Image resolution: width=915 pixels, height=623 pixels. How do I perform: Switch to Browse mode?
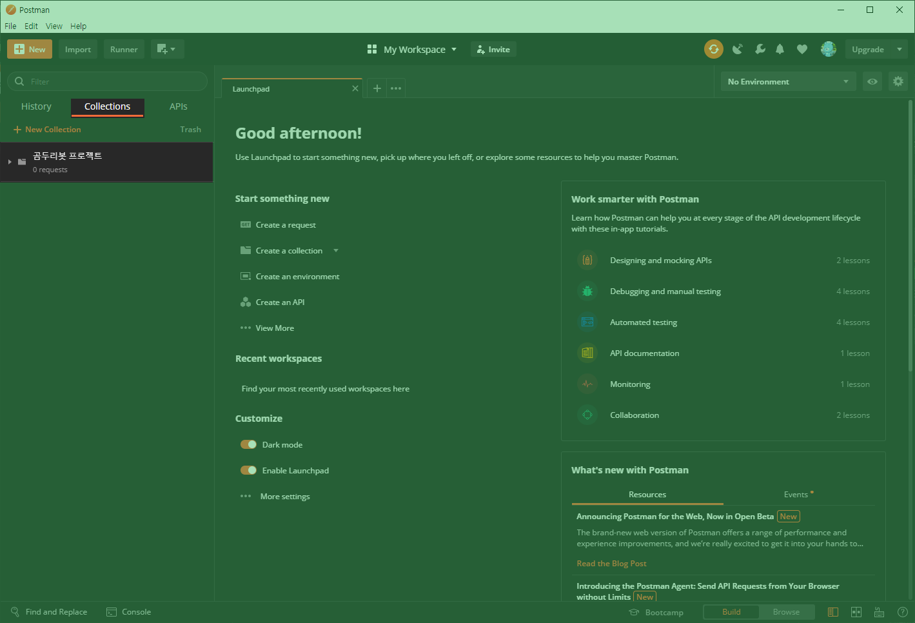click(x=786, y=612)
